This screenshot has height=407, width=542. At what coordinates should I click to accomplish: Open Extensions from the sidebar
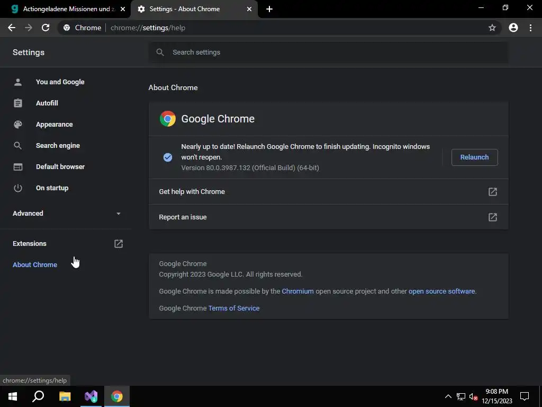point(30,244)
